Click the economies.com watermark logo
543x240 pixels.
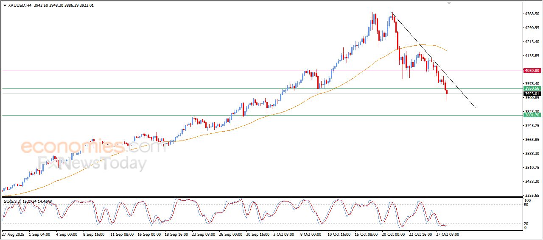92,147
